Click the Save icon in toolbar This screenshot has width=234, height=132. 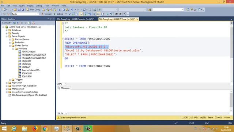[x=19, y=10]
